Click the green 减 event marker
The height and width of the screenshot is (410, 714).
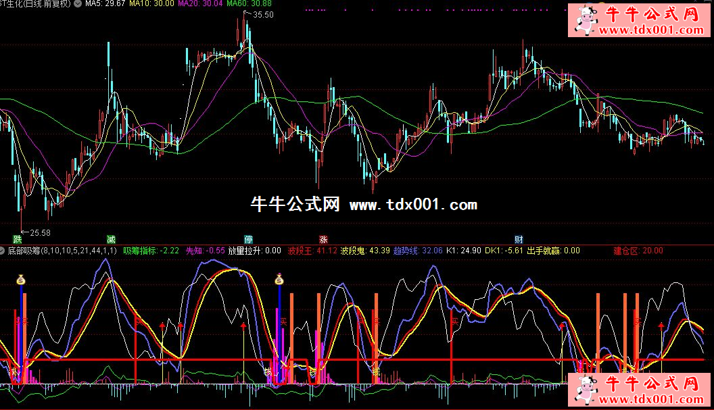coord(111,239)
